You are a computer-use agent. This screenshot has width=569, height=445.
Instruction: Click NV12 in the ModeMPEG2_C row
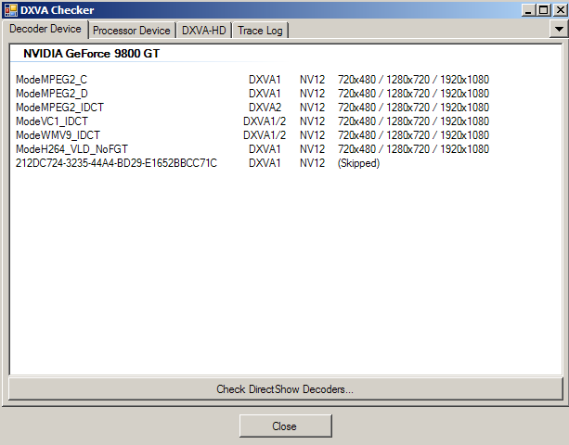[313, 80]
